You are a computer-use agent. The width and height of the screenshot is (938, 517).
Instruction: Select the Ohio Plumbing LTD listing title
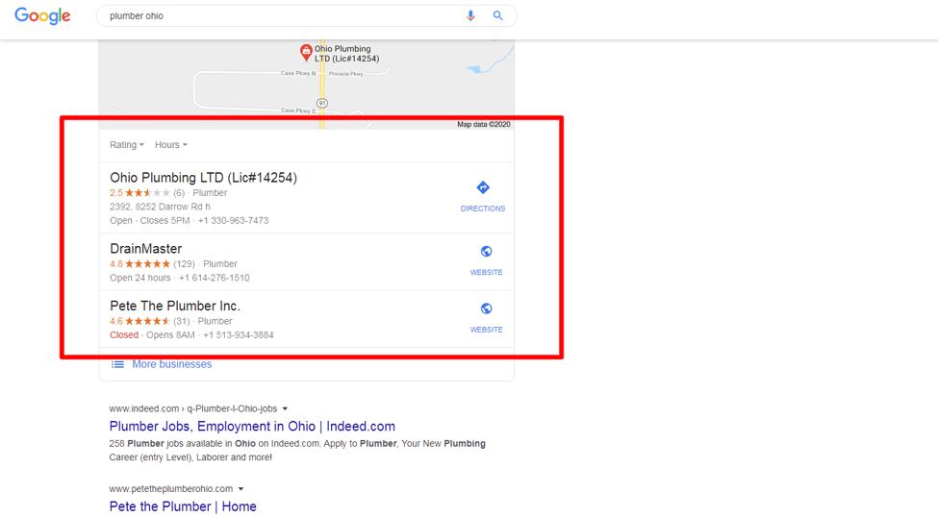203,178
